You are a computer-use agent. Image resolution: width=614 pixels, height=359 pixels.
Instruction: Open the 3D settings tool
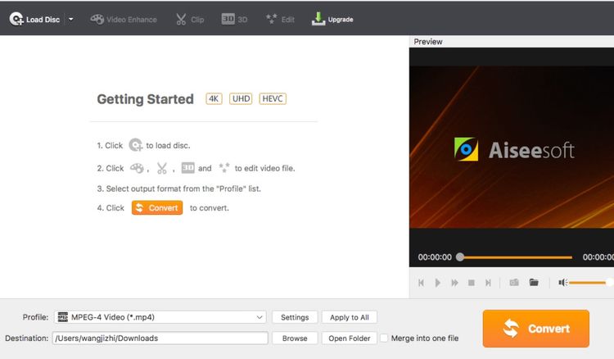pos(234,19)
